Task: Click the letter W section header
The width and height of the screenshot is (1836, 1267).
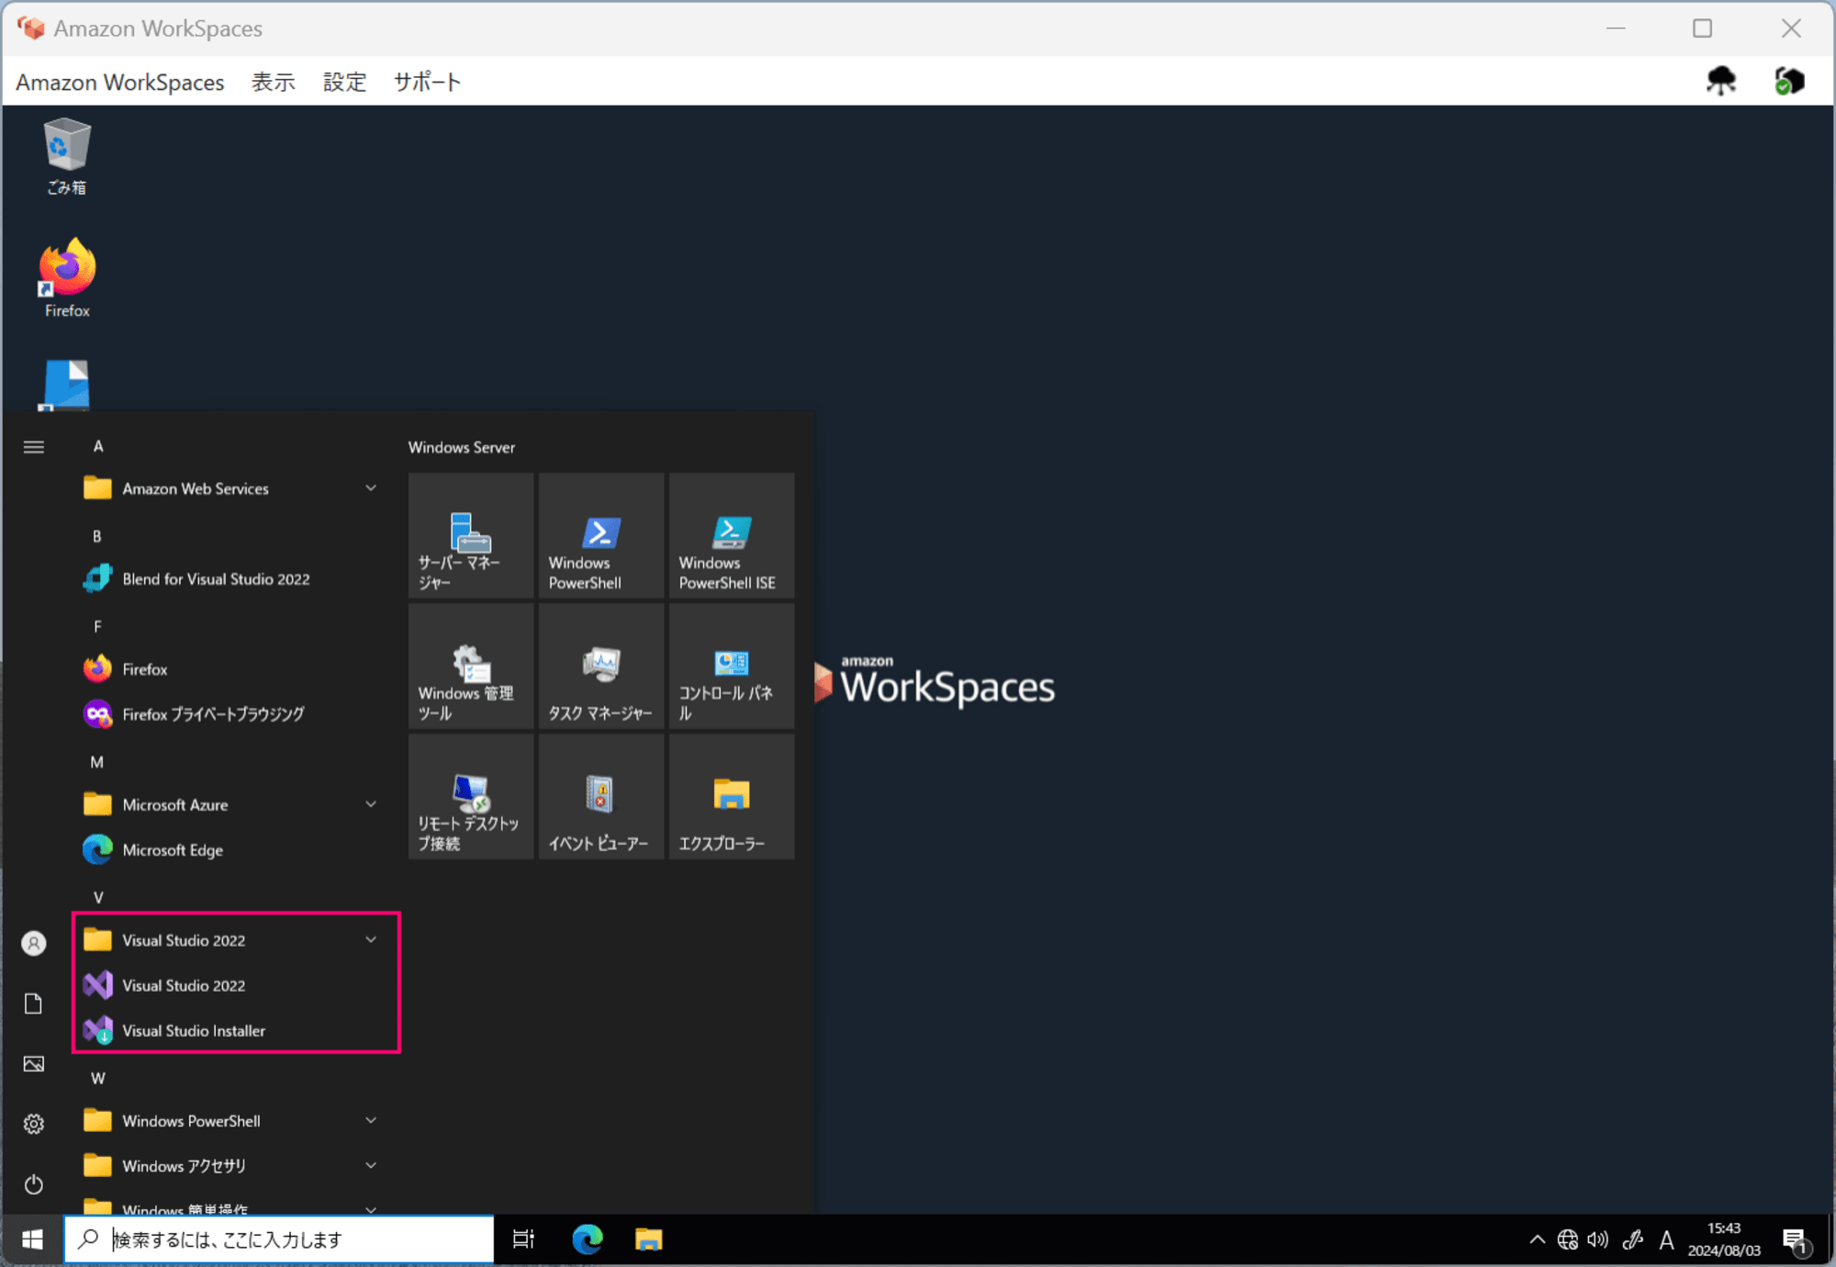Action: click(x=98, y=1078)
